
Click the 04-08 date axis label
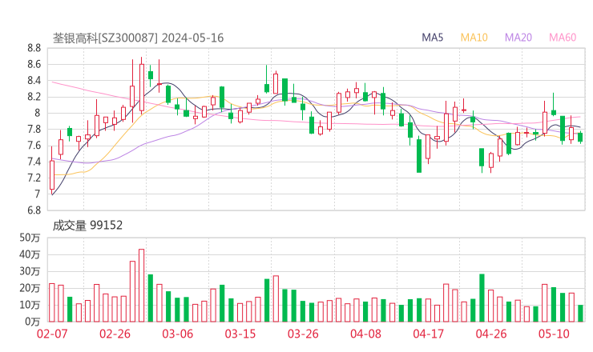click(x=365, y=334)
